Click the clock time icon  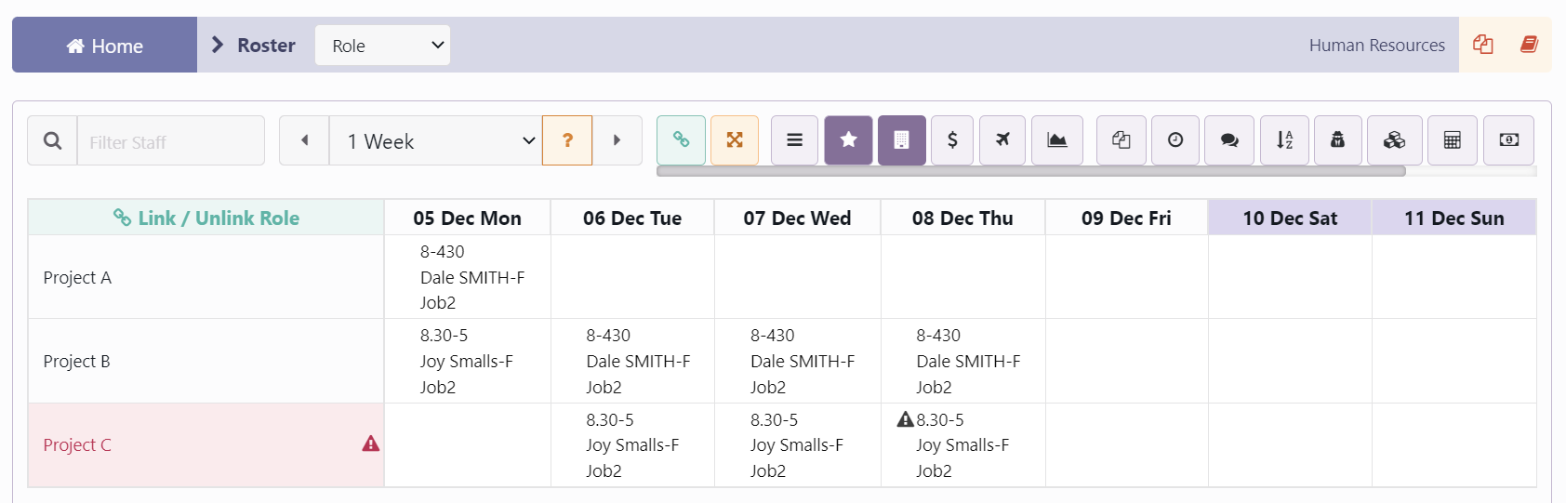point(1175,140)
